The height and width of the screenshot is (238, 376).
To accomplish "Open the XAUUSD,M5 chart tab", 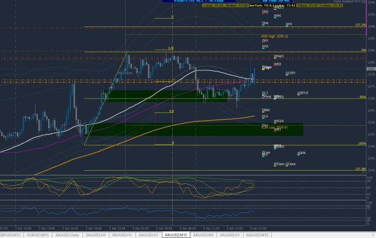I will click(203, 235).
